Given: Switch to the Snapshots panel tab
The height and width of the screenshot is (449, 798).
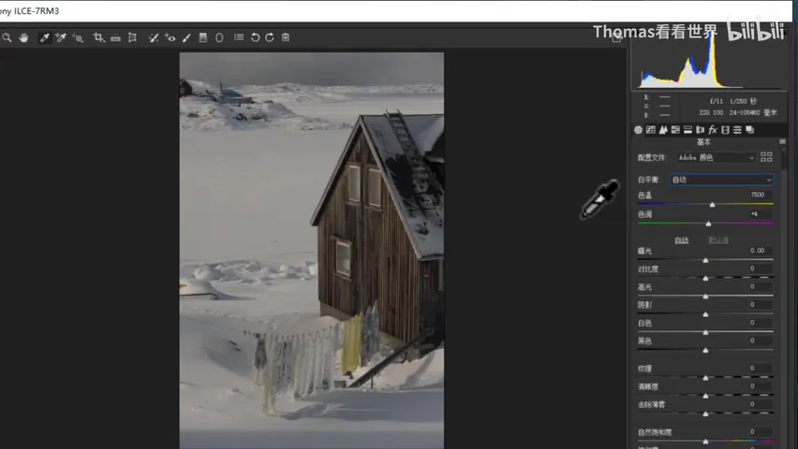Looking at the screenshot, I should [750, 130].
